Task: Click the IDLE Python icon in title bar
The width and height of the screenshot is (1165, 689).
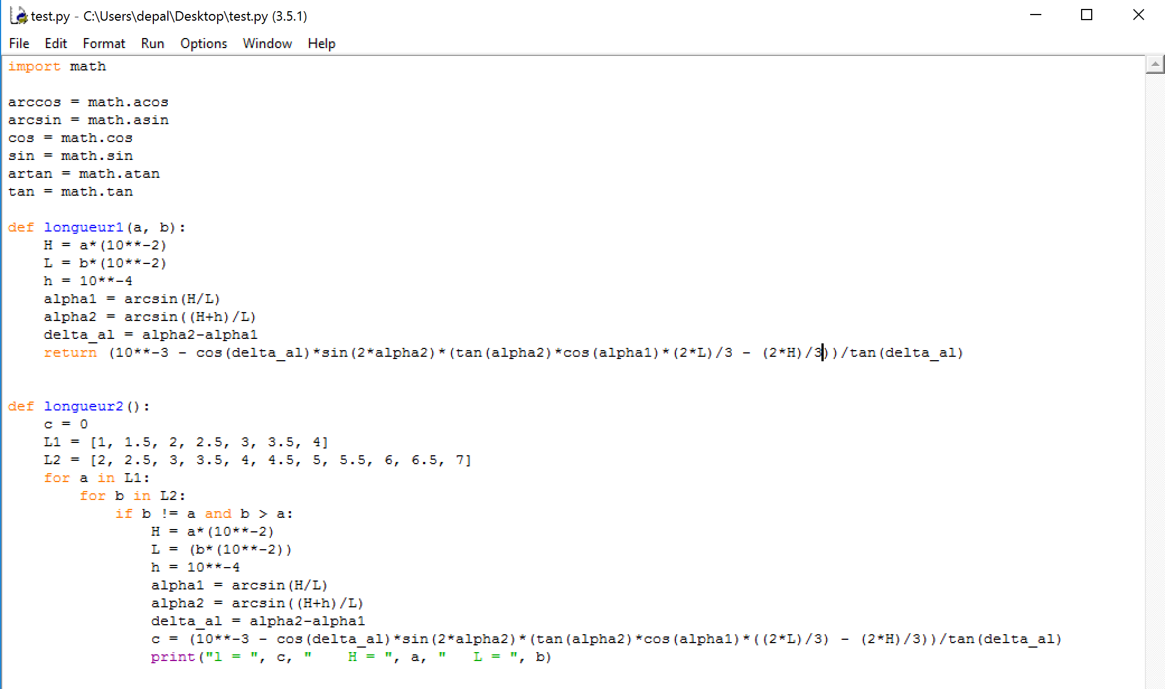Action: point(18,16)
